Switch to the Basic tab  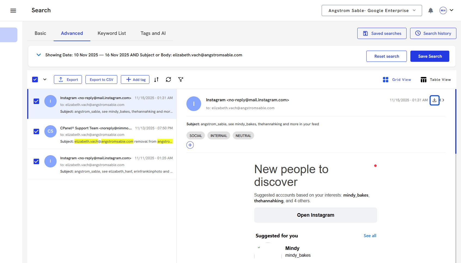40,33
